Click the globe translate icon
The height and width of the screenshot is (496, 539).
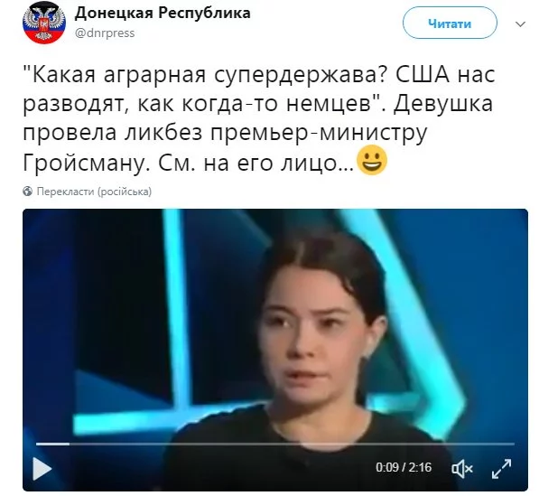coord(28,192)
